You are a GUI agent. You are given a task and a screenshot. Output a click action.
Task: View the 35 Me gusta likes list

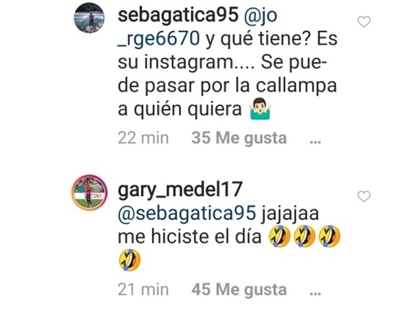pyautogui.click(x=239, y=138)
